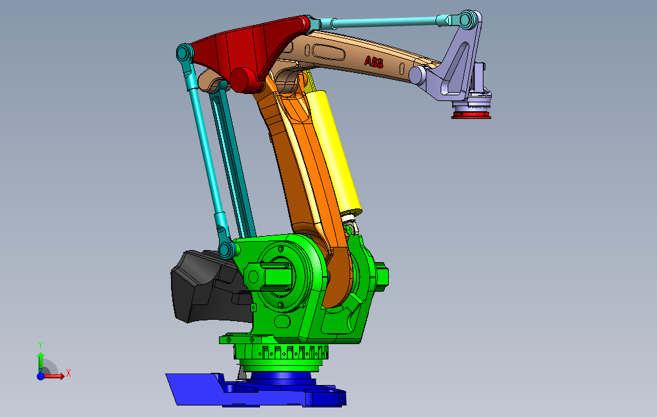Click the dark teal inner parallel link
This screenshot has height=417, width=657.
[x=233, y=163]
